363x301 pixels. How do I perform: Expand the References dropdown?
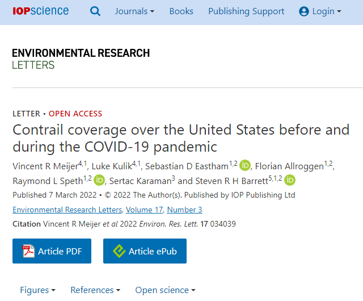pos(95,290)
